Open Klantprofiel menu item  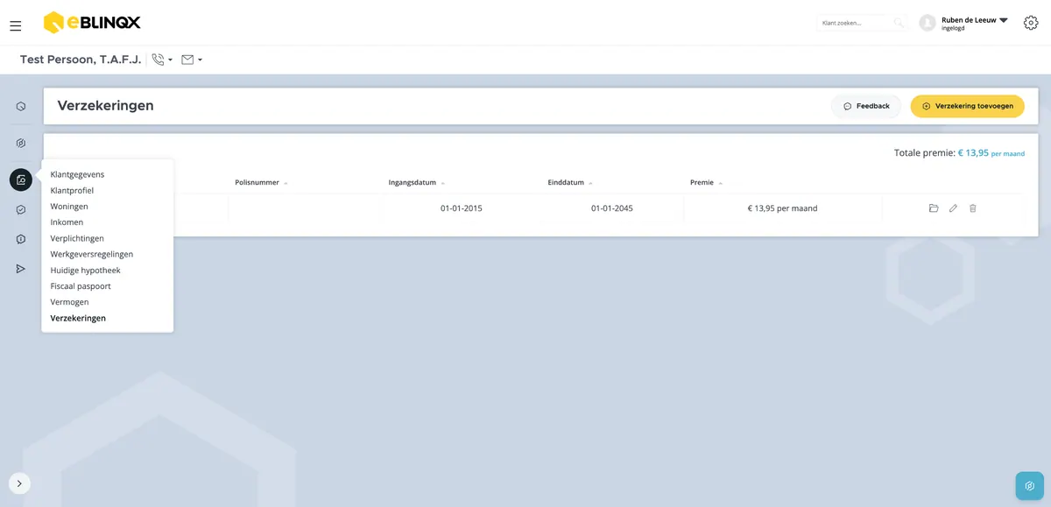pos(72,190)
